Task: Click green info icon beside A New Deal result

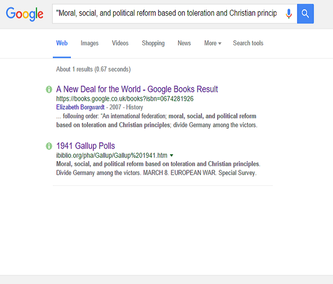Action: [x=49, y=89]
